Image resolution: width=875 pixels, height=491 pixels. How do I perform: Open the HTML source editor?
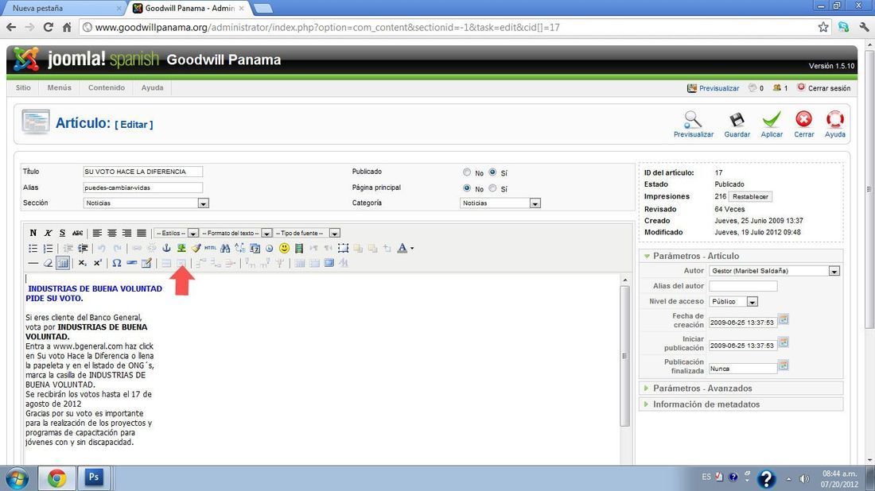click(210, 248)
